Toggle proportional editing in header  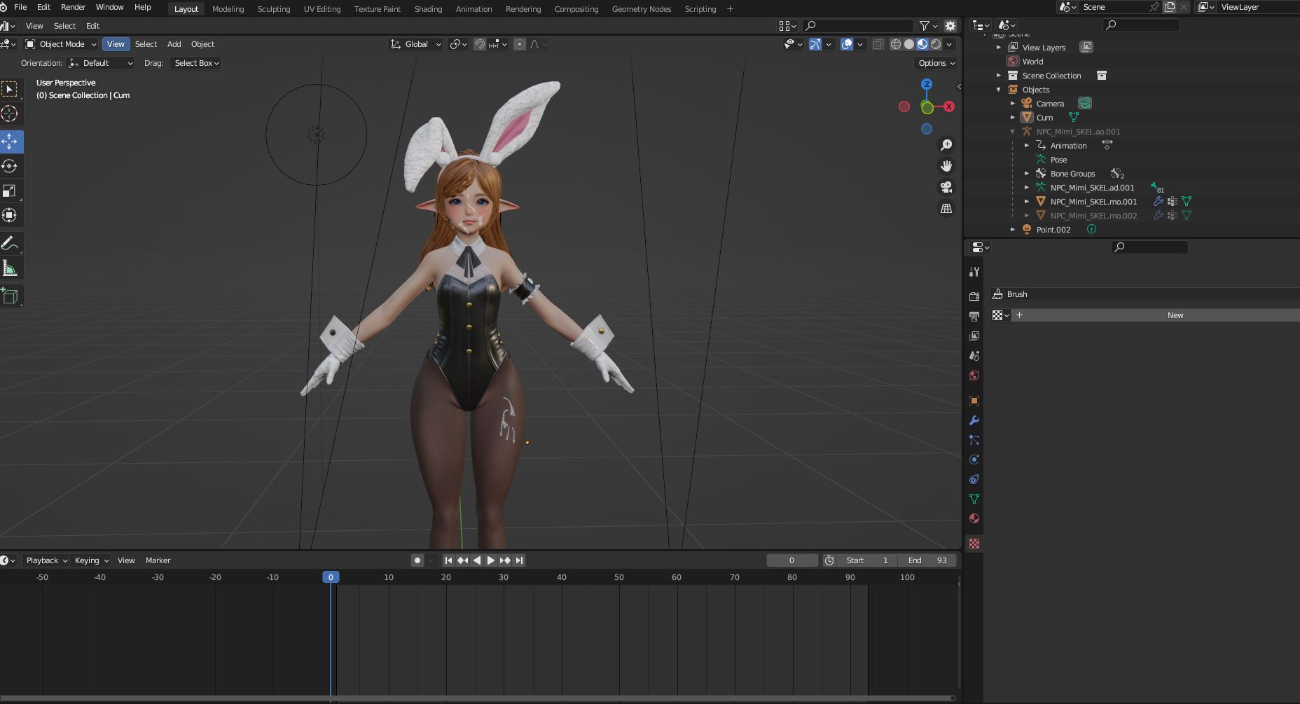pos(520,44)
